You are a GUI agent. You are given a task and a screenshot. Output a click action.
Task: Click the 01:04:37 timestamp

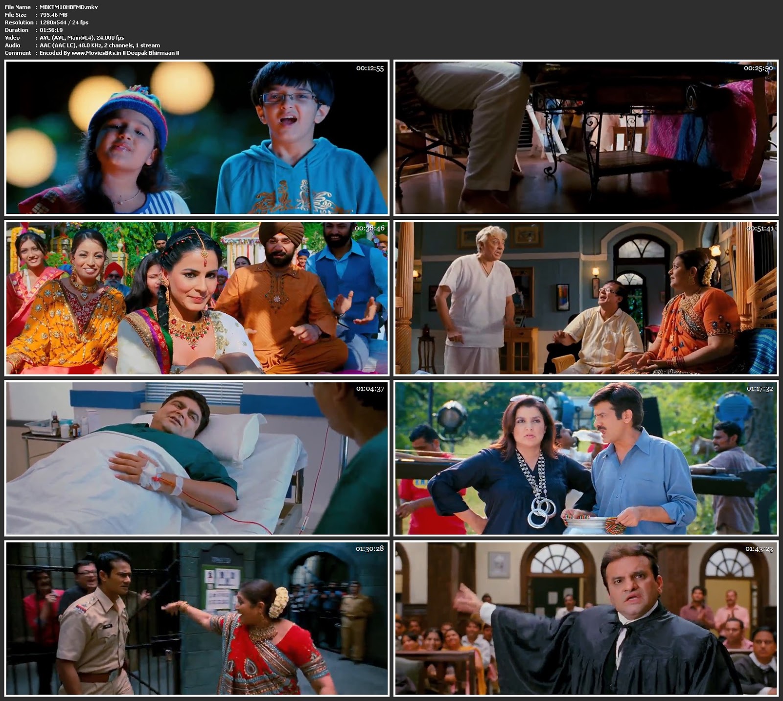(x=369, y=389)
